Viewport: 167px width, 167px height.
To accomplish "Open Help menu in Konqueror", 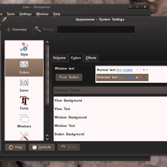I will (57, 14).
